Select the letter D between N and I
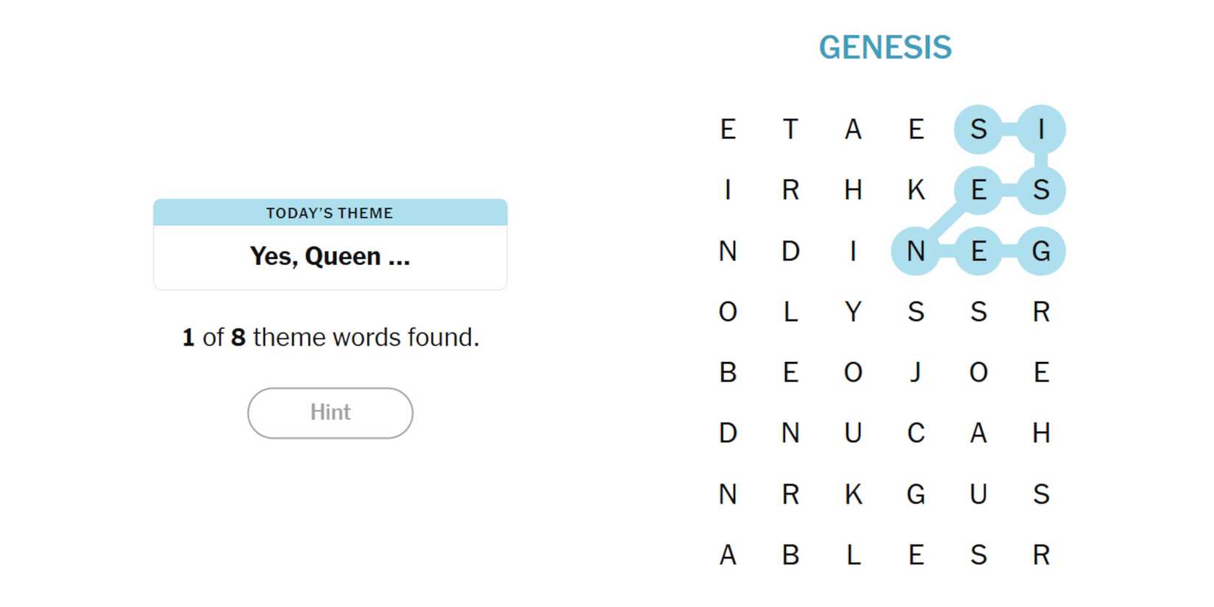The height and width of the screenshot is (607, 1214). [x=790, y=252]
